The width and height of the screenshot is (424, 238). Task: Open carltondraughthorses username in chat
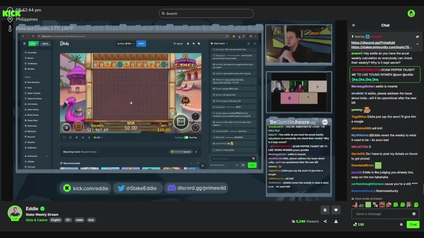pos(367,184)
